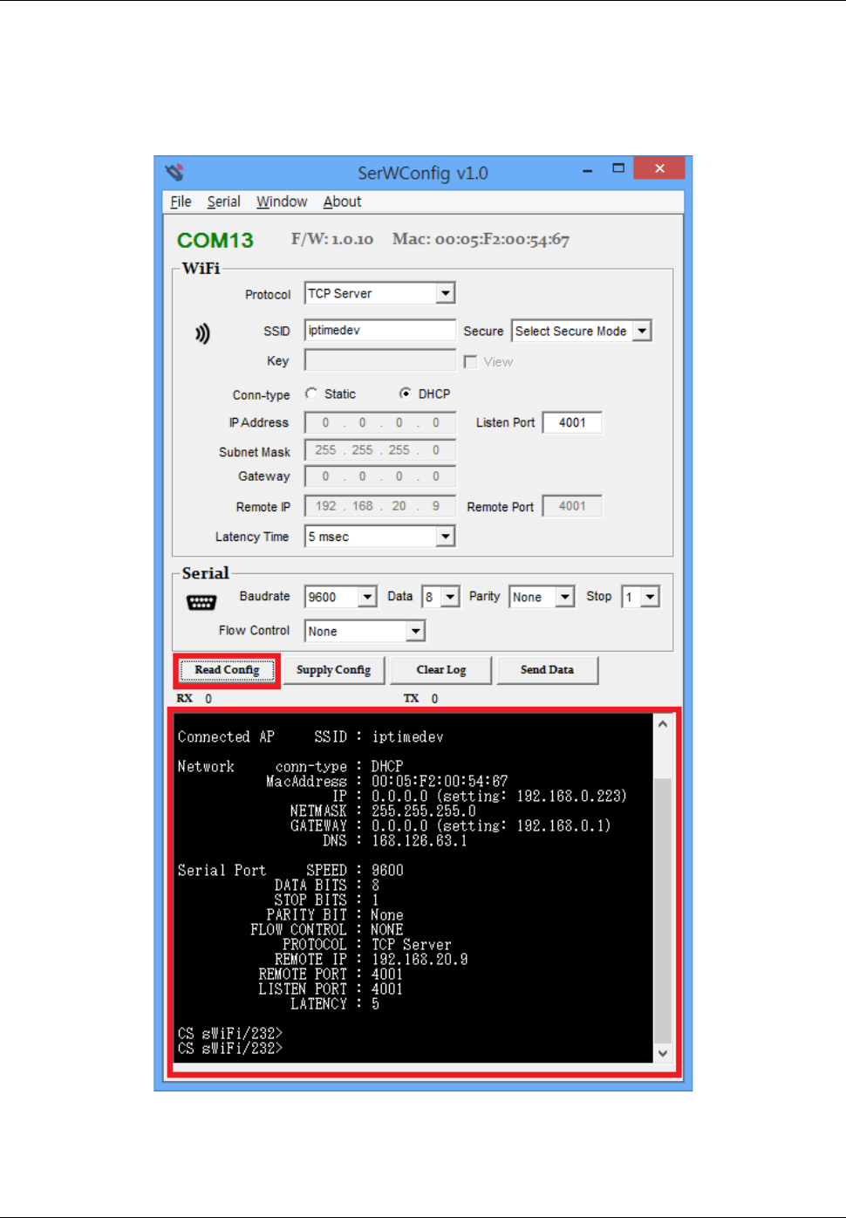846x1218 pixels.
Task: Open the File menu
Action: [181, 202]
